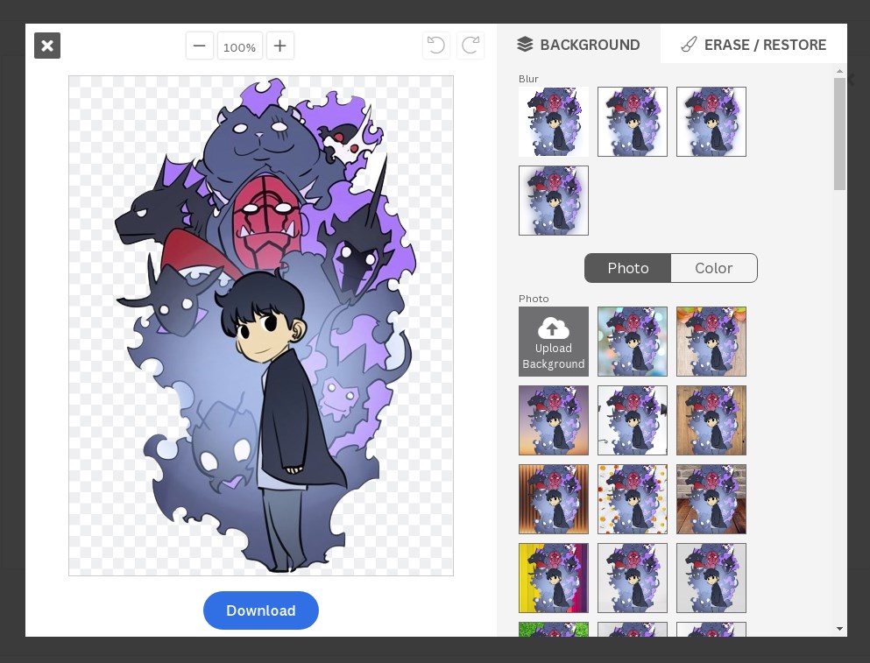Apply the brown wooden planks background
The width and height of the screenshot is (870, 663).
(711, 420)
